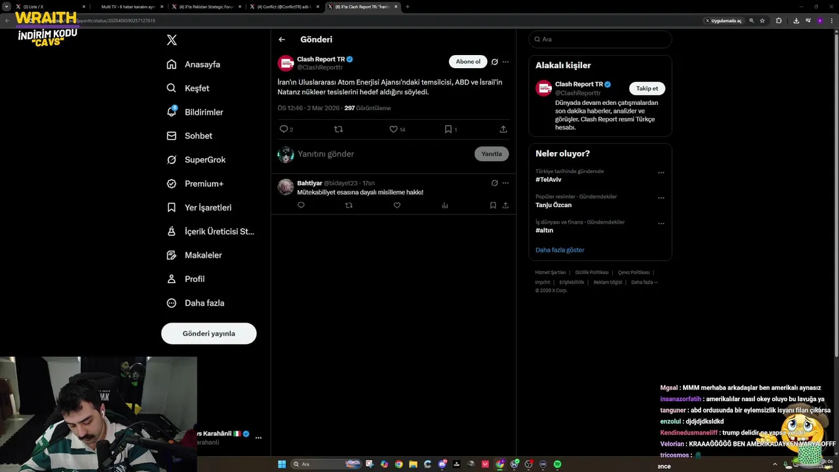Expand the Daha fazla menu
Screen dimensions: 839x472
point(195,303)
